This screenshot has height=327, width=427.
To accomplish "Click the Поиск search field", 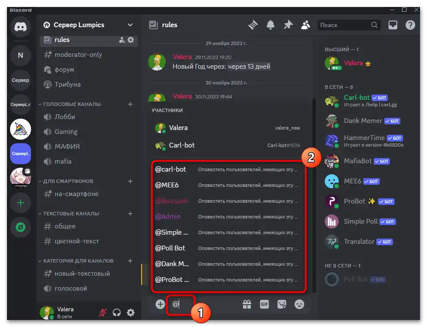I will point(349,25).
